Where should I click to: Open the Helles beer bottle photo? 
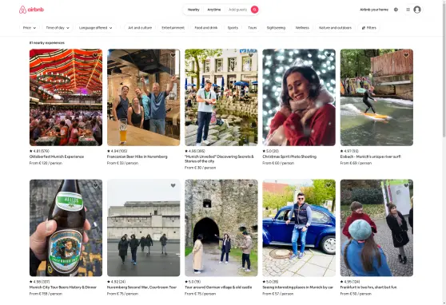click(66, 228)
